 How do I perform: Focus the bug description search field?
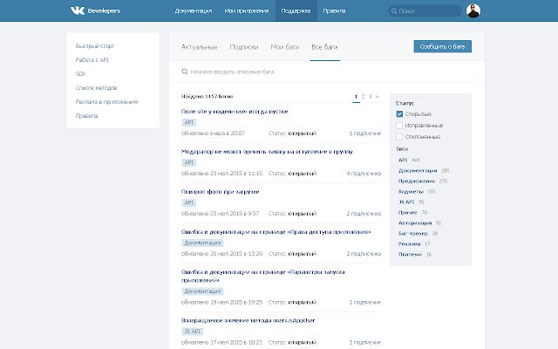click(327, 72)
